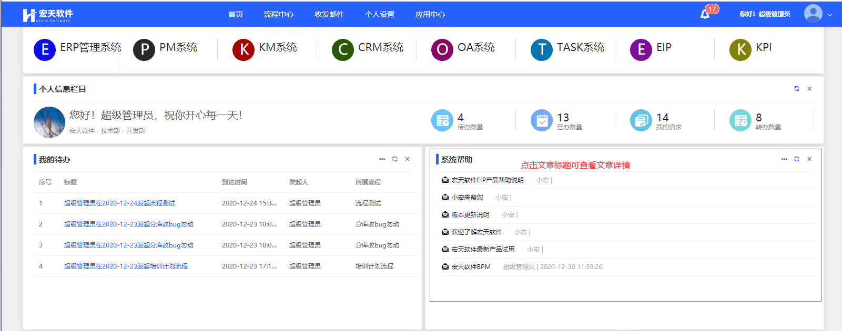Click the 已办数量 calendar icon
Screen dimensions: 842x331
[541, 120]
